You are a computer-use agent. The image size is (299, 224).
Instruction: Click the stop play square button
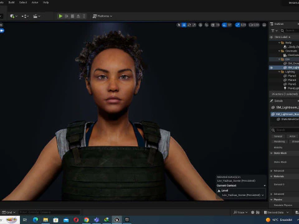click(x=72, y=16)
